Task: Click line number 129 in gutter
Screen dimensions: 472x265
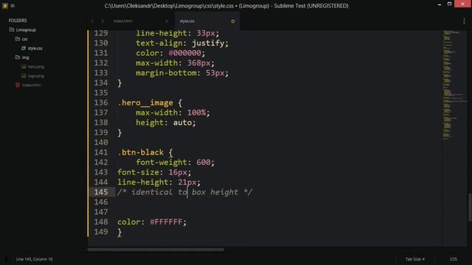Action: pos(101,33)
